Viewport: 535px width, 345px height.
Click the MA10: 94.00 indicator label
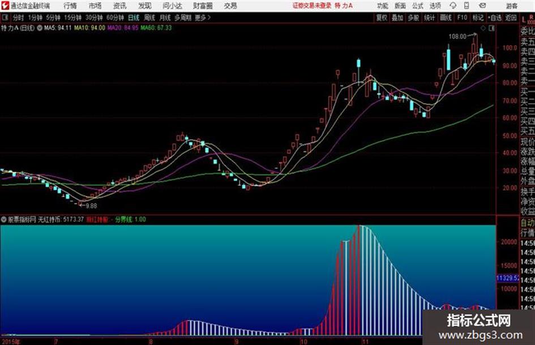click(90, 28)
